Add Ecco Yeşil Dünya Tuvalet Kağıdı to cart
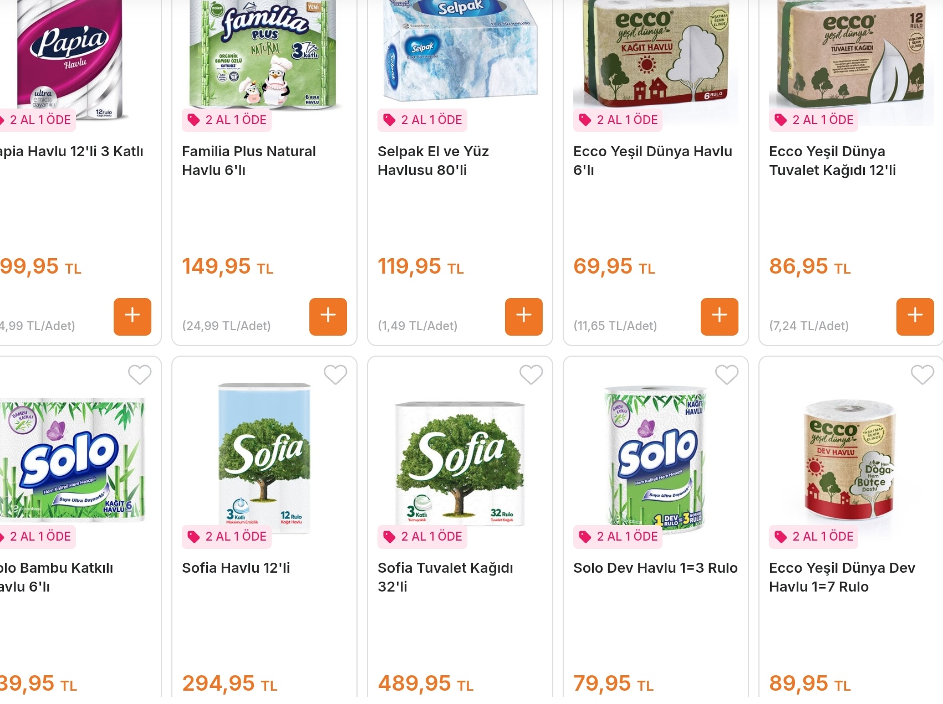Viewport: 943px width, 704px height. coord(915,316)
